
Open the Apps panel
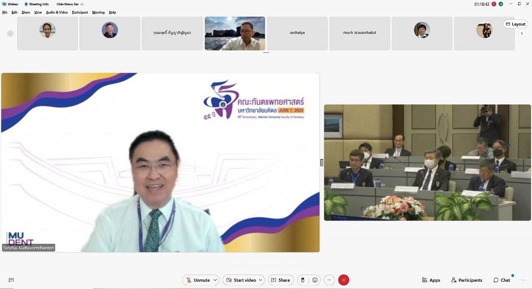click(x=431, y=280)
